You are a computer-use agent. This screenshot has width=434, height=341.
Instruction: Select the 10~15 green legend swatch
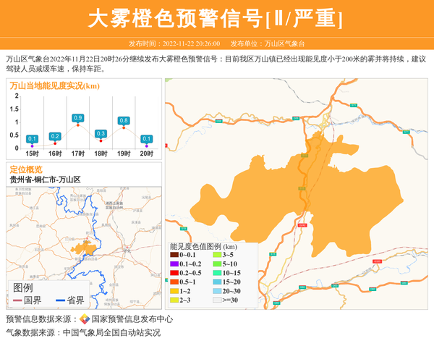[x=216, y=273]
